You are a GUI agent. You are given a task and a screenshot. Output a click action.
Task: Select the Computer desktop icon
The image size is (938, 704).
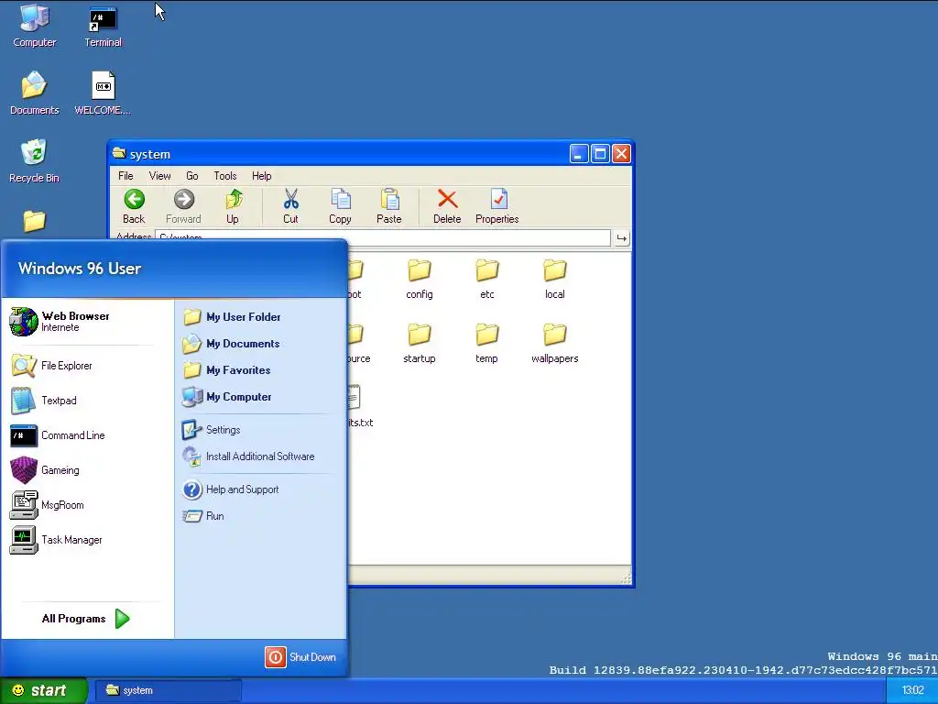click(x=35, y=26)
